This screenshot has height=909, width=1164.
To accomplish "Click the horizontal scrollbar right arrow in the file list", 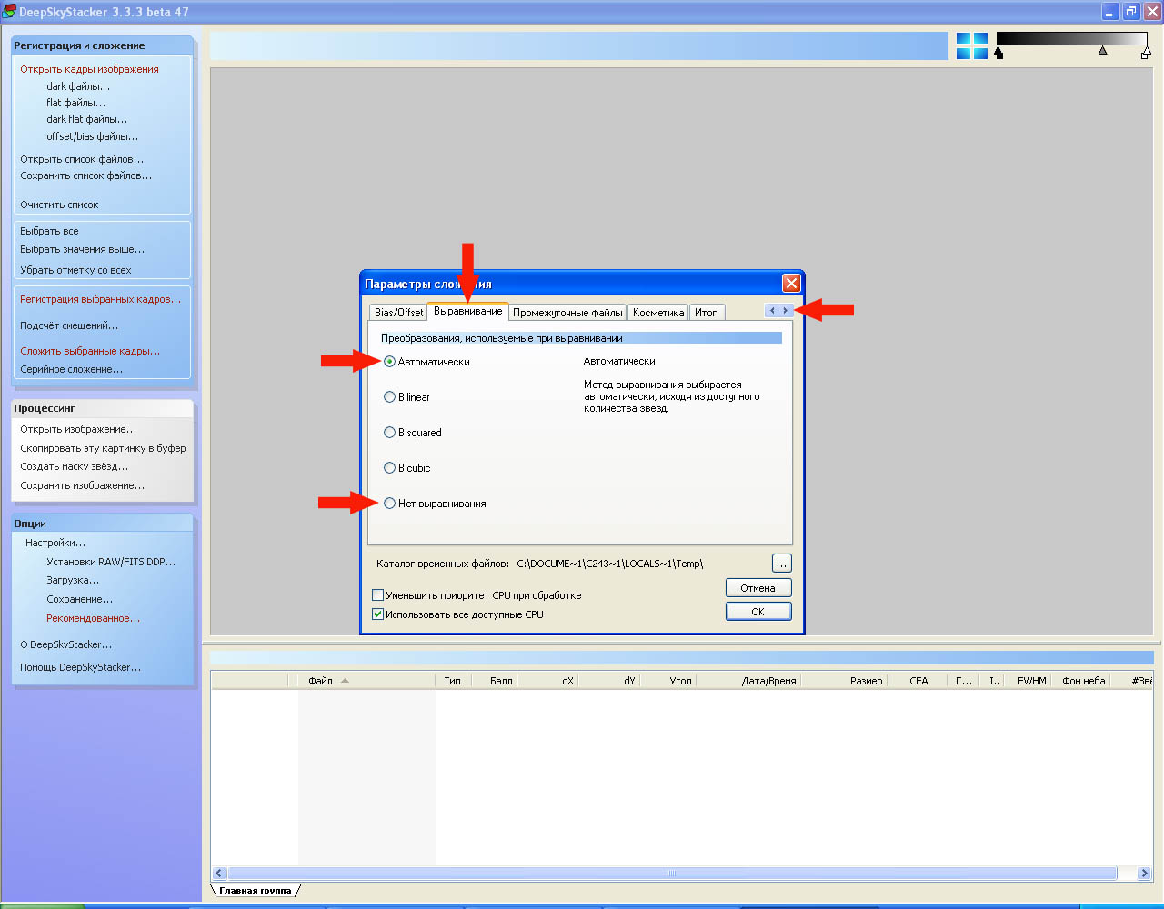I will tap(1144, 874).
